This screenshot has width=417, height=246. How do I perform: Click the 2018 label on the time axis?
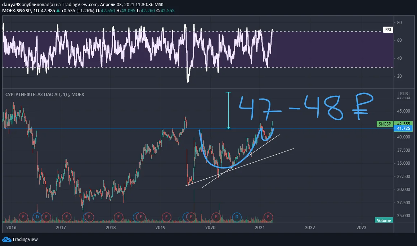[x=111, y=227]
